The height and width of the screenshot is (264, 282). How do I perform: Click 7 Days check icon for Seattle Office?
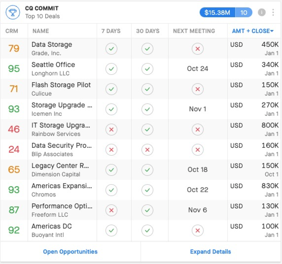[111, 68]
